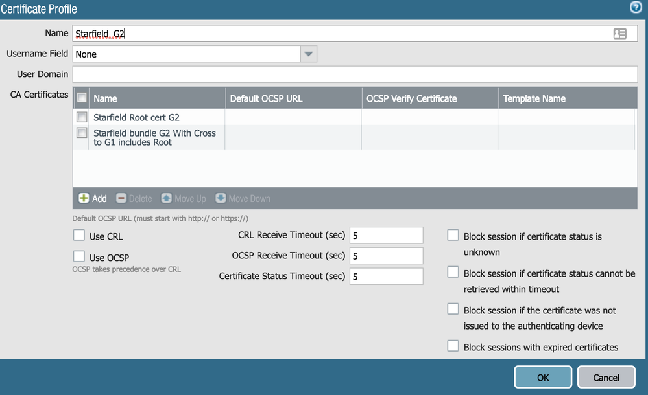Click Template Name cell for Starfield Root cert G2

(566, 117)
